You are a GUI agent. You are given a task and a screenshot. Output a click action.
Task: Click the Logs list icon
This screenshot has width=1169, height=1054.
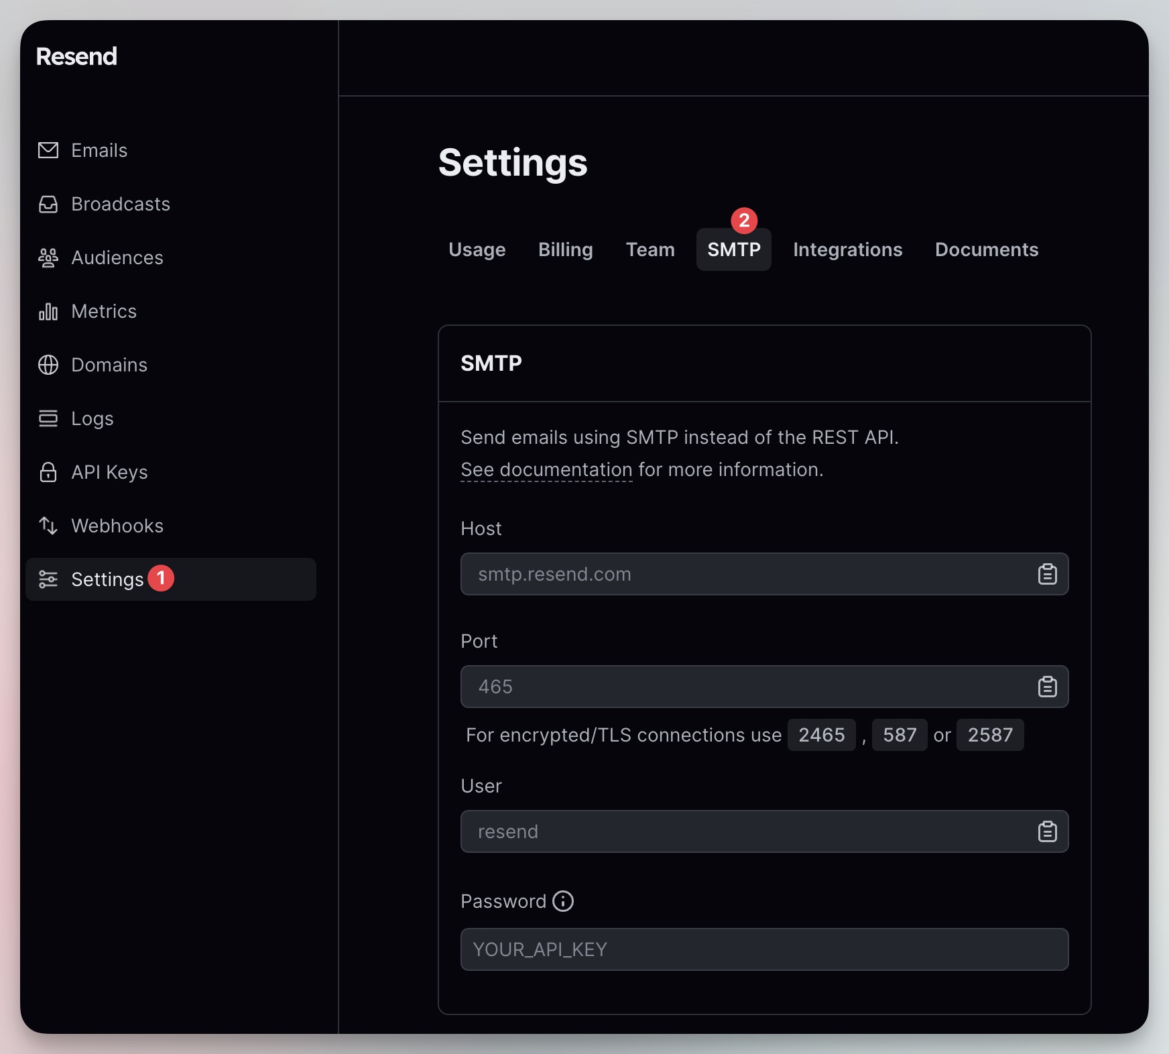pos(48,418)
